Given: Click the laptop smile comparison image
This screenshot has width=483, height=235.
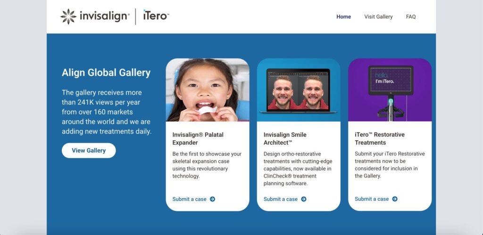Looking at the screenshot, I should coord(299,90).
